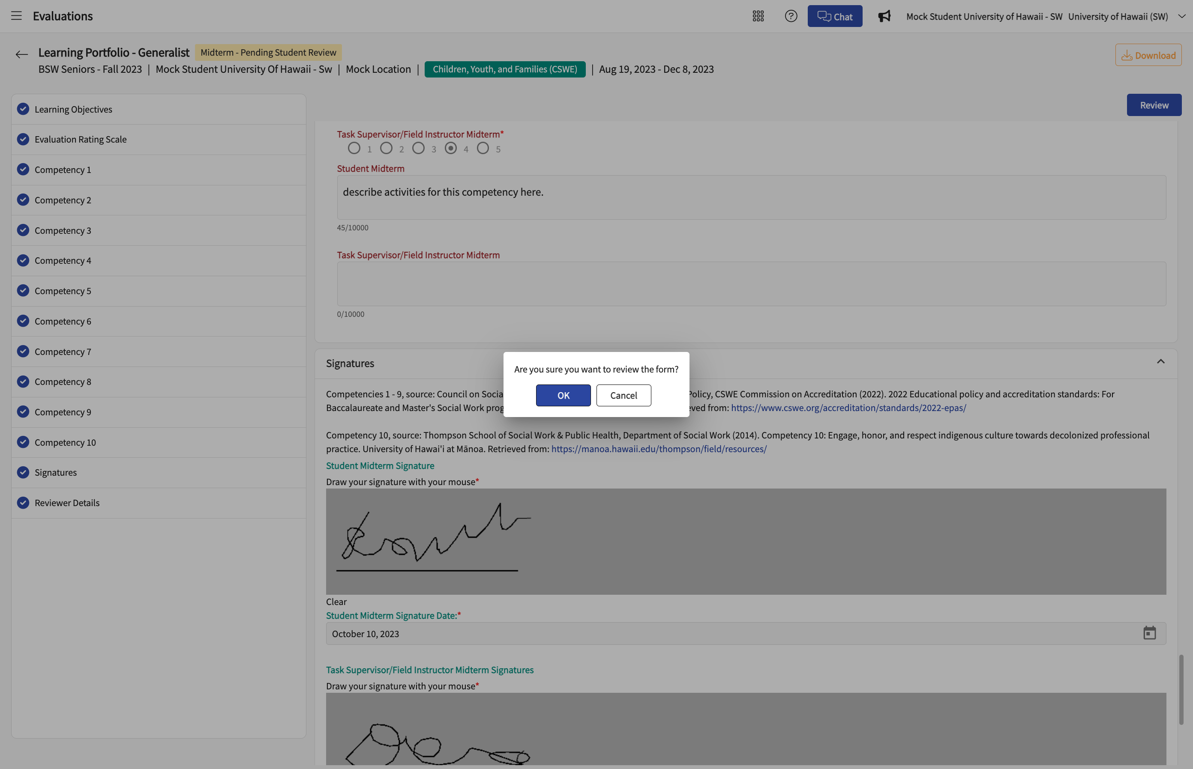Image resolution: width=1193 pixels, height=769 pixels.
Task: Cancel the review confirmation dialog
Action: (x=623, y=396)
